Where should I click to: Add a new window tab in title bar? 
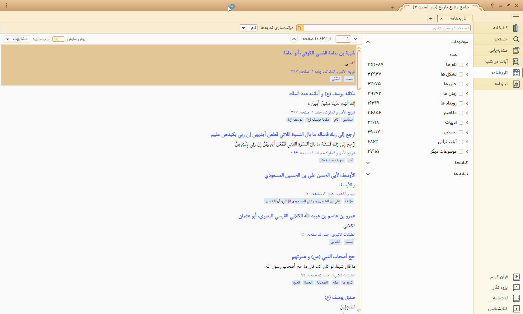[x=393, y=8]
